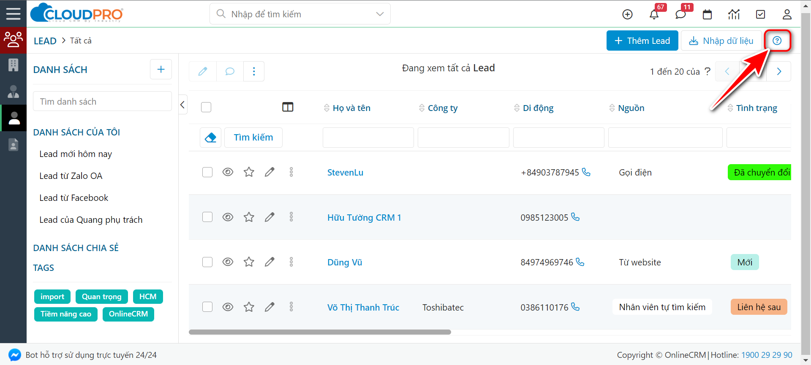Image resolution: width=811 pixels, height=365 pixels.
Task: Open the StevenLu lead record
Action: pos(345,173)
